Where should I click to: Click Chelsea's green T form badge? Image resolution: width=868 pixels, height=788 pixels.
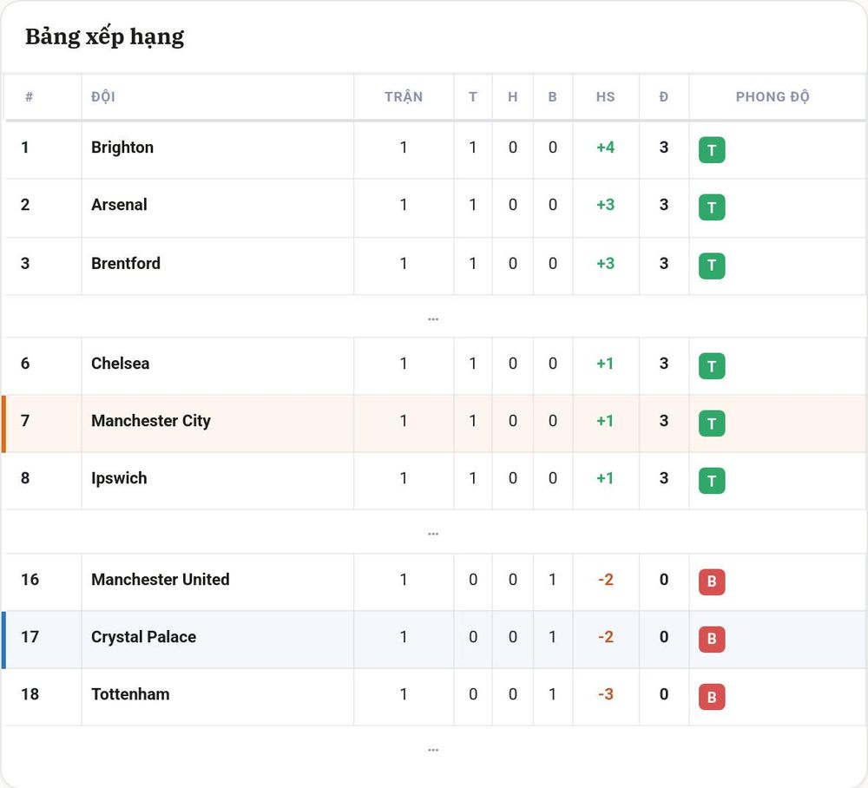click(x=712, y=365)
